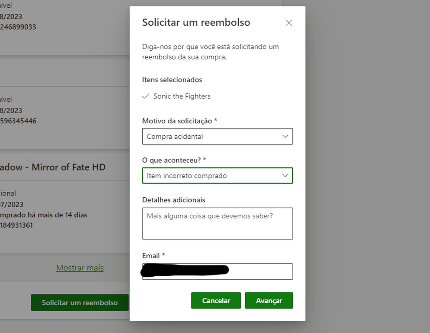430x333 pixels.
Task: Click the green "Solicitar um reembolso" button
Action: point(80,302)
